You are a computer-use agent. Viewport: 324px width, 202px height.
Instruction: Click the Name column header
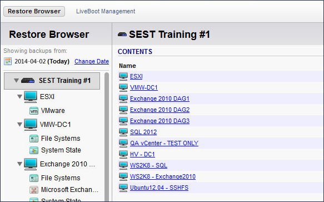[127, 66]
